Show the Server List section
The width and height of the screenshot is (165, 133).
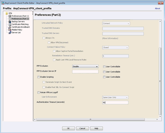pos(16,33)
